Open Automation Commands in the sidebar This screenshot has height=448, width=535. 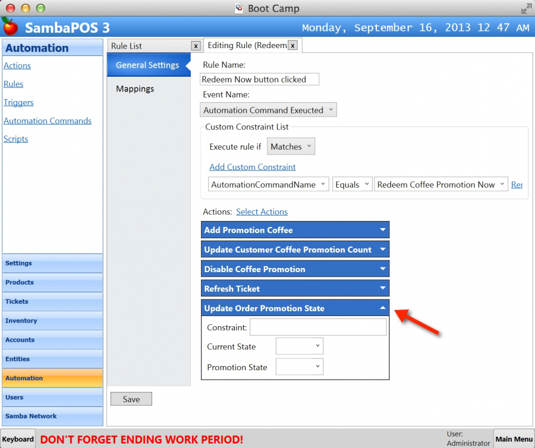click(x=48, y=121)
